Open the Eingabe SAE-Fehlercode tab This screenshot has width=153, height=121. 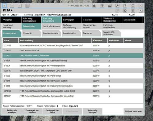(111, 33)
